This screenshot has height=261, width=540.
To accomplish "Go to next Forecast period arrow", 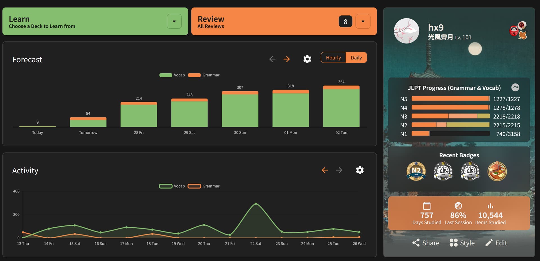I will 286,59.
